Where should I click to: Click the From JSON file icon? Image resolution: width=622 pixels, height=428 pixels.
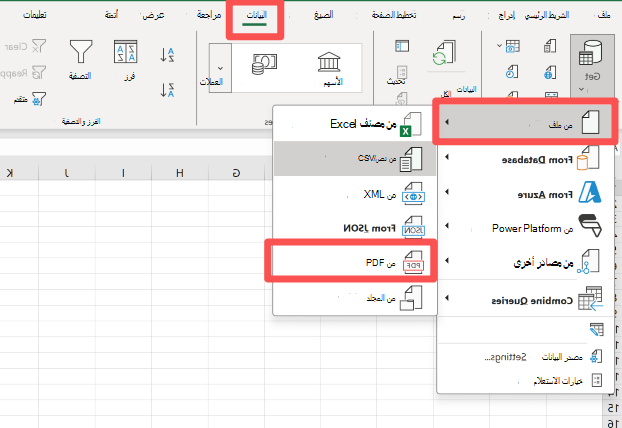pos(413,227)
